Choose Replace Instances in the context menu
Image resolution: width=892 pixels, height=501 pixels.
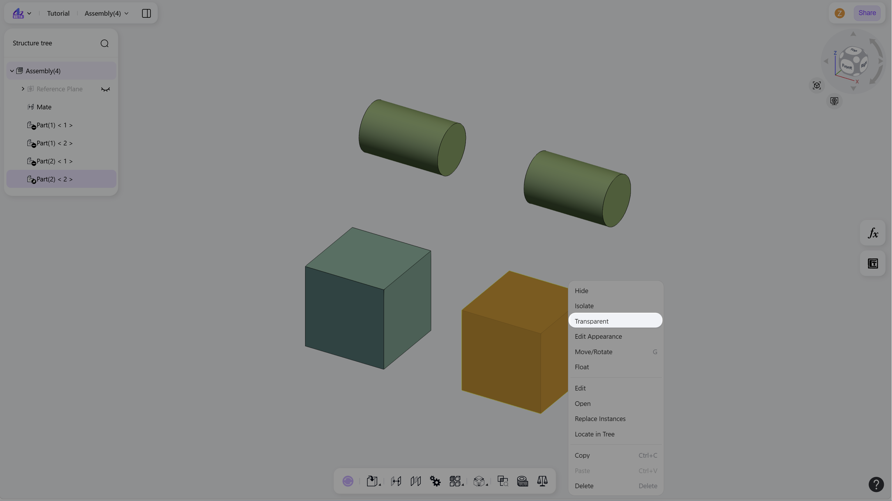click(x=615, y=419)
